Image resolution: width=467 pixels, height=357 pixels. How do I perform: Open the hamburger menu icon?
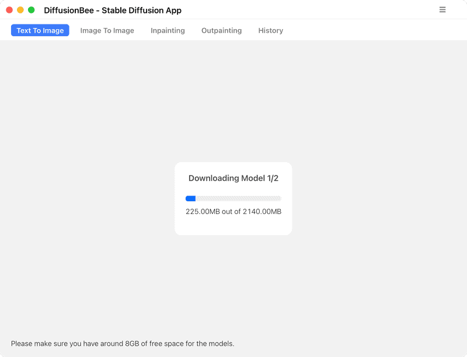pos(442,10)
